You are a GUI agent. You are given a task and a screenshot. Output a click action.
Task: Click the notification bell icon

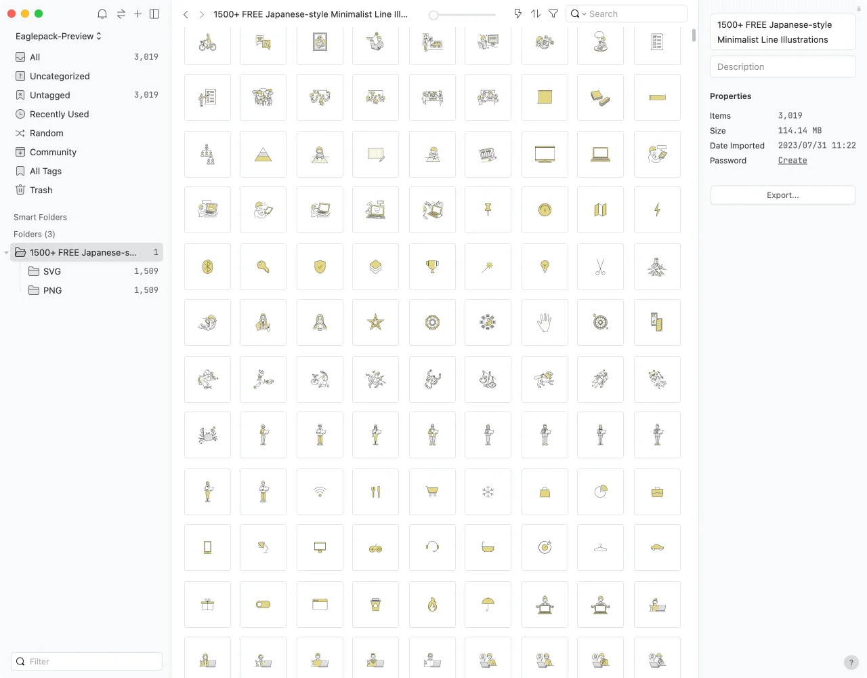pyautogui.click(x=102, y=14)
